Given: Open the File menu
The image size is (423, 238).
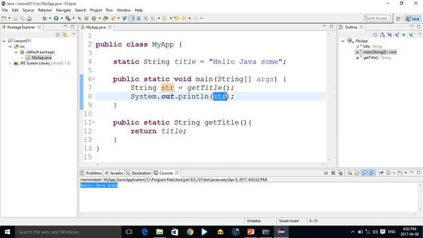Looking at the screenshot, I should tap(5, 10).
